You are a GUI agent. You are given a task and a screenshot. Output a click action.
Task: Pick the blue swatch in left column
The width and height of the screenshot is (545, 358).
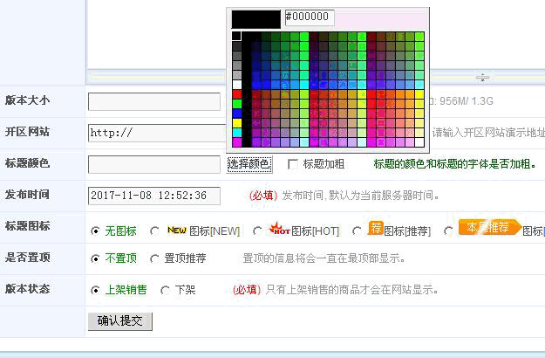[x=236, y=114]
